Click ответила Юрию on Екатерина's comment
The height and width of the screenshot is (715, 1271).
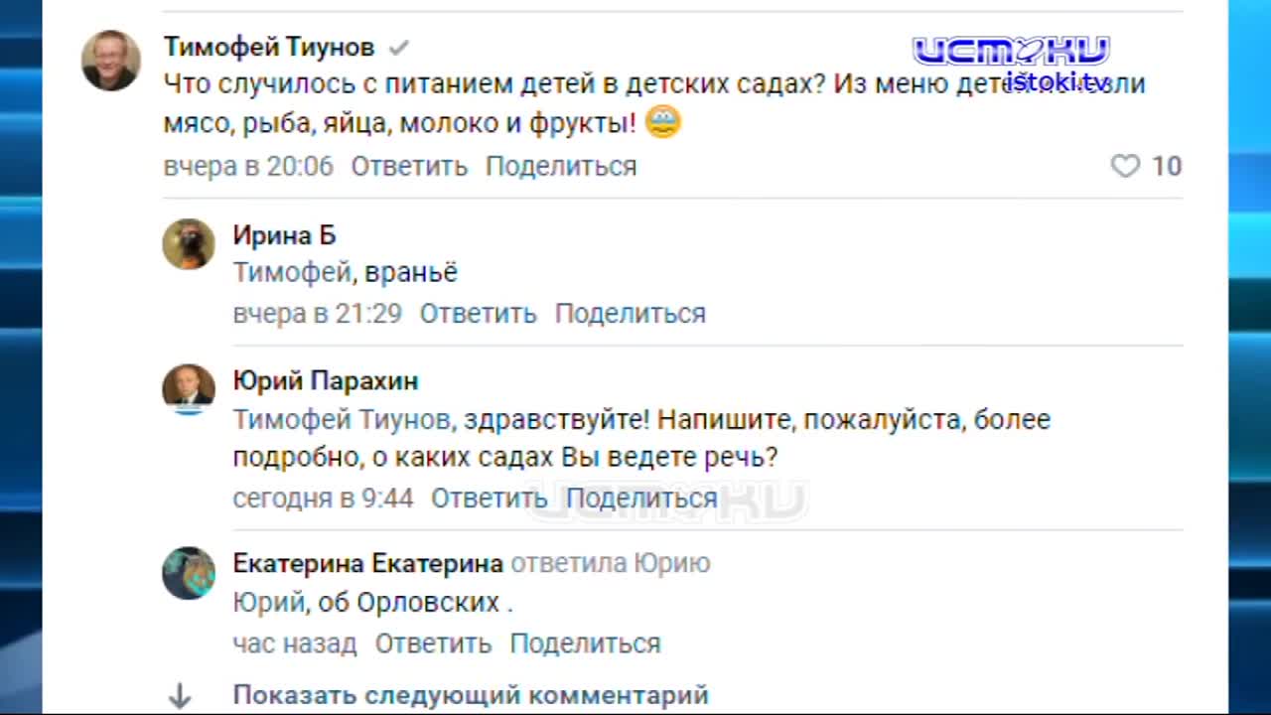(610, 563)
